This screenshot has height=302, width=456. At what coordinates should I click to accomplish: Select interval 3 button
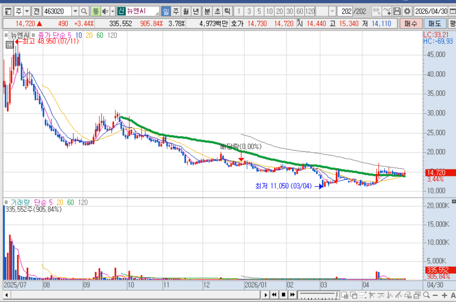(249, 11)
